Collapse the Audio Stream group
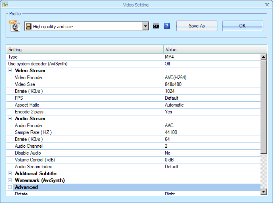273x203 pixels. click(10, 119)
